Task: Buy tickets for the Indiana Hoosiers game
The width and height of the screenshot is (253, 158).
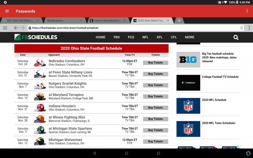Action: (x=156, y=108)
